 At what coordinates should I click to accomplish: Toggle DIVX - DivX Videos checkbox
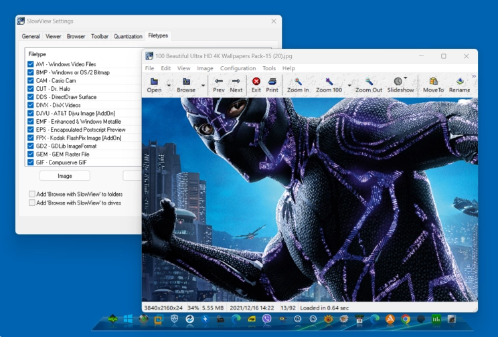[x=31, y=105]
